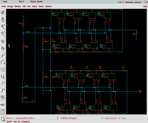
Task: Click the Undo arrow icon
Action: [x=3, y=62]
